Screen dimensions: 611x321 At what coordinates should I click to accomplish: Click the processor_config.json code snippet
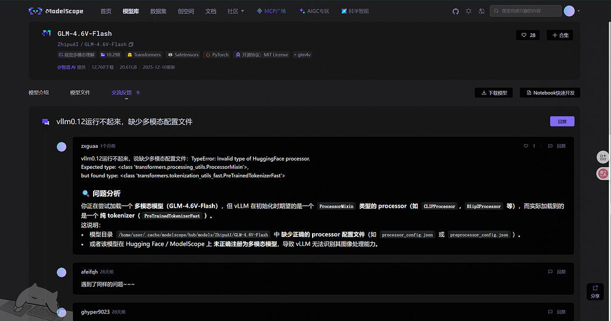[407, 235]
